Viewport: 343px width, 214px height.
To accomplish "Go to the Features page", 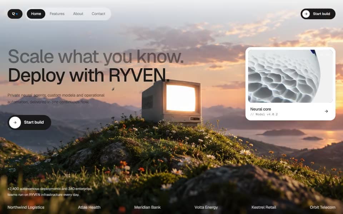I will coord(57,14).
